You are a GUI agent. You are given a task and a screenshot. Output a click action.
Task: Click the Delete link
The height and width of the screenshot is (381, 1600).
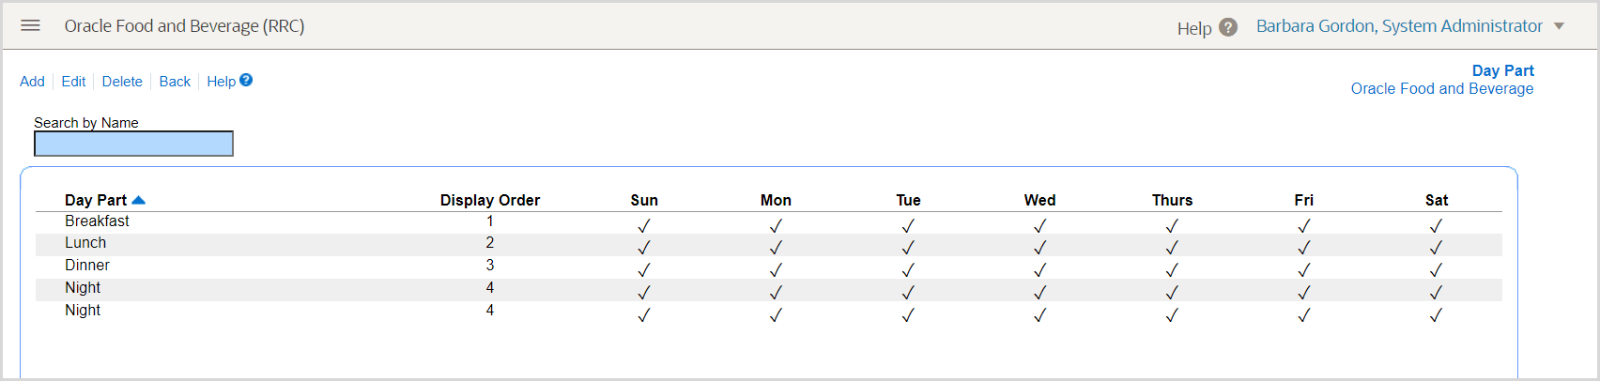(x=122, y=82)
